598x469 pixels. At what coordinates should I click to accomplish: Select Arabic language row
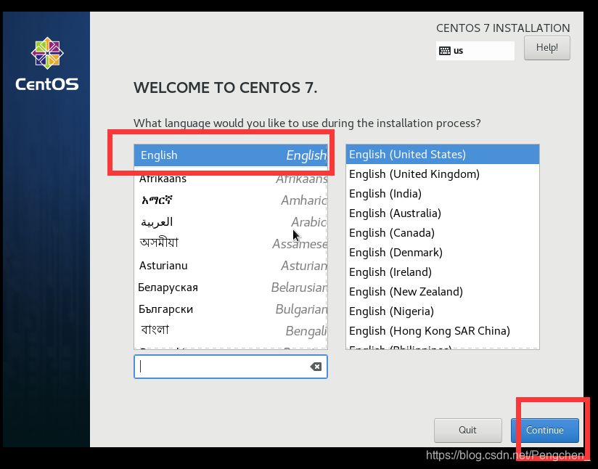230,221
